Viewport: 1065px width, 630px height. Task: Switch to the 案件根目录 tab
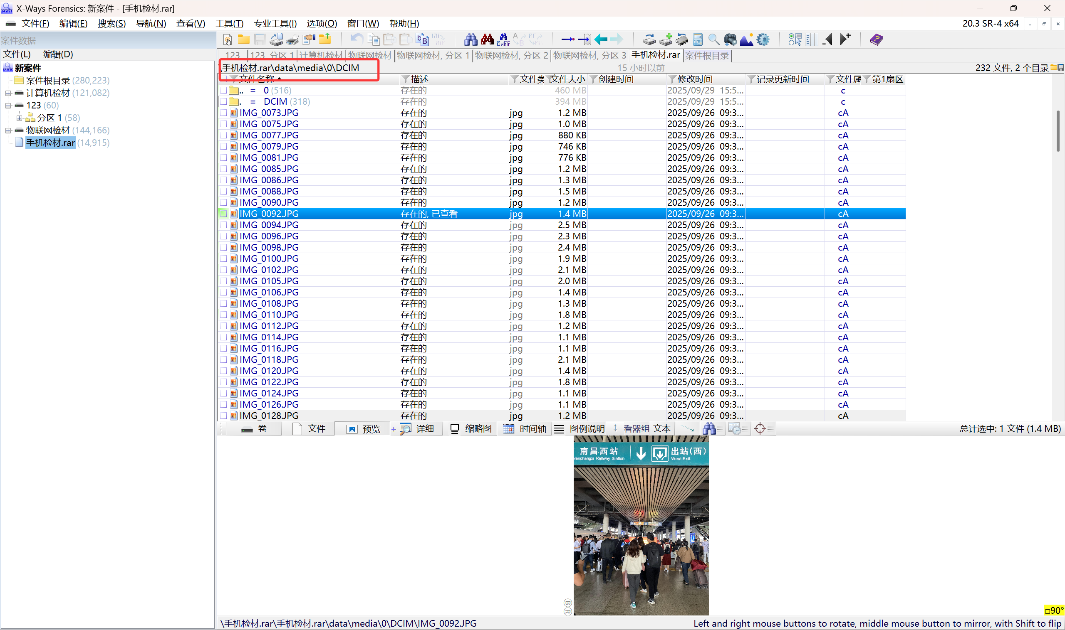coord(707,55)
